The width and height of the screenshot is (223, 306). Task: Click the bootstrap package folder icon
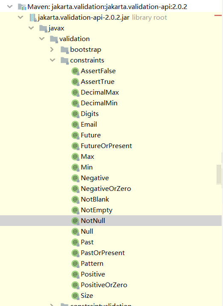(x=65, y=50)
